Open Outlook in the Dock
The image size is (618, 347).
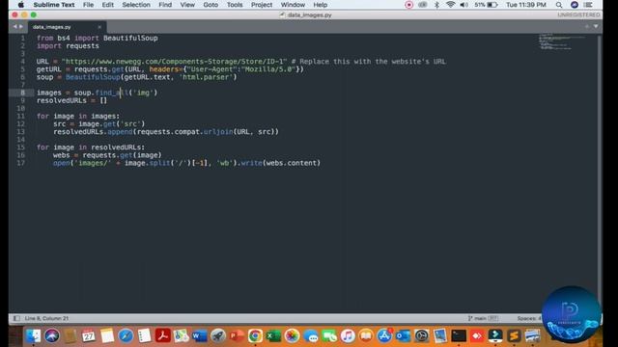click(x=404, y=335)
